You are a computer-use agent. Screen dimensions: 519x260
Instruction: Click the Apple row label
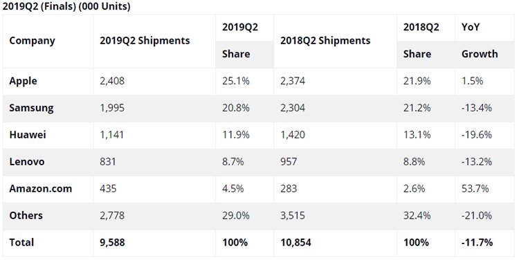(x=23, y=81)
